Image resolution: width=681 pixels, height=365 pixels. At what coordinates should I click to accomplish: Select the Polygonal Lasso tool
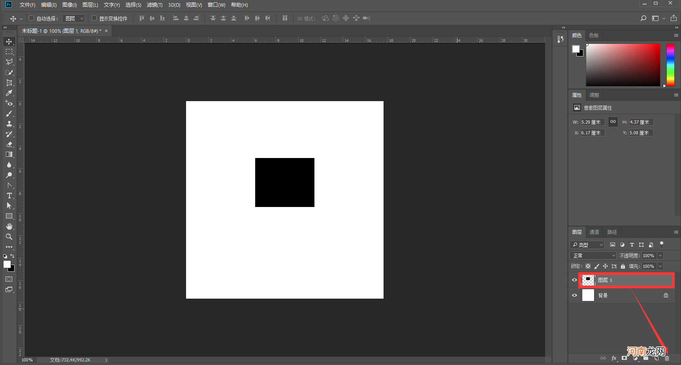click(9, 62)
